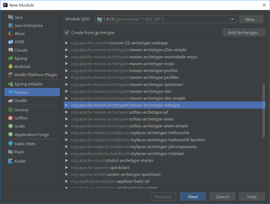Screen dimensions: 270x204
Task: Click the Cancel button
Action: pos(222,197)
